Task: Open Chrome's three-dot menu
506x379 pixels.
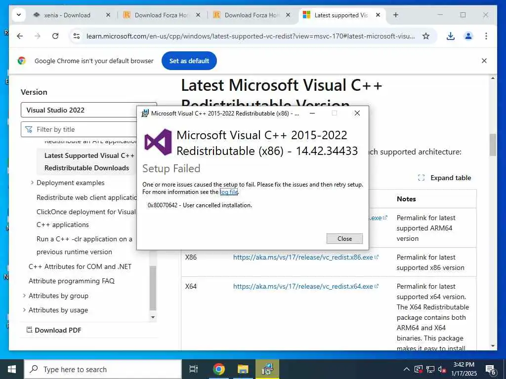Action: point(486,36)
